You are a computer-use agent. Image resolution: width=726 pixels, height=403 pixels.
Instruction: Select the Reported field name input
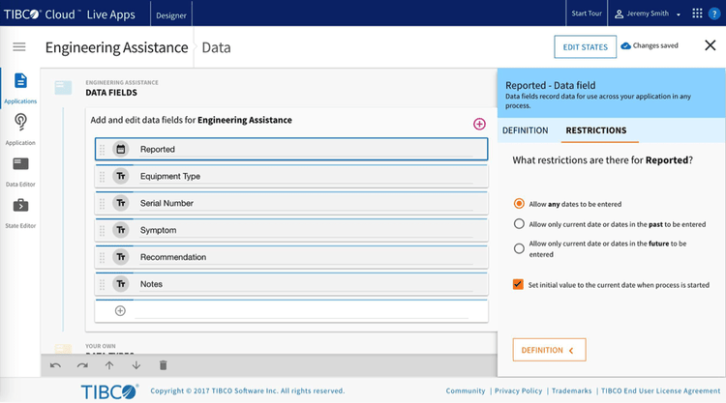306,149
